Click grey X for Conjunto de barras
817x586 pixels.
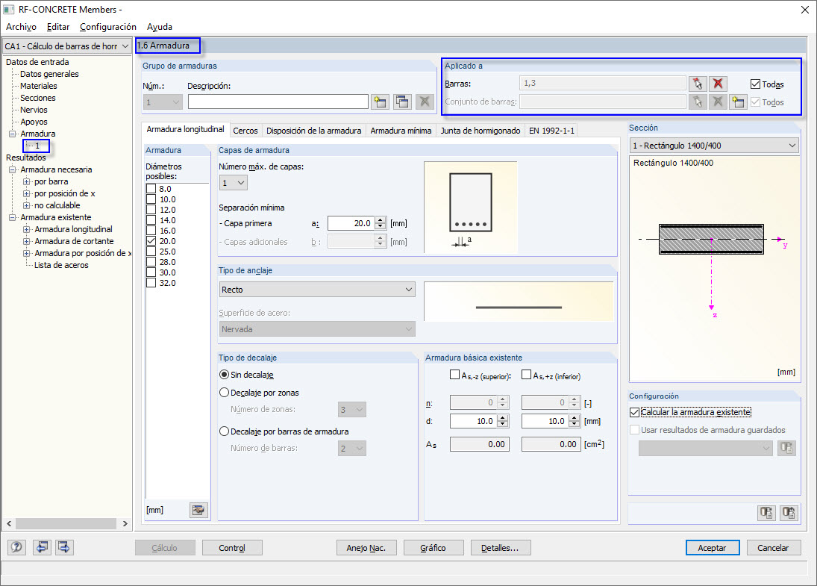pyautogui.click(x=718, y=102)
